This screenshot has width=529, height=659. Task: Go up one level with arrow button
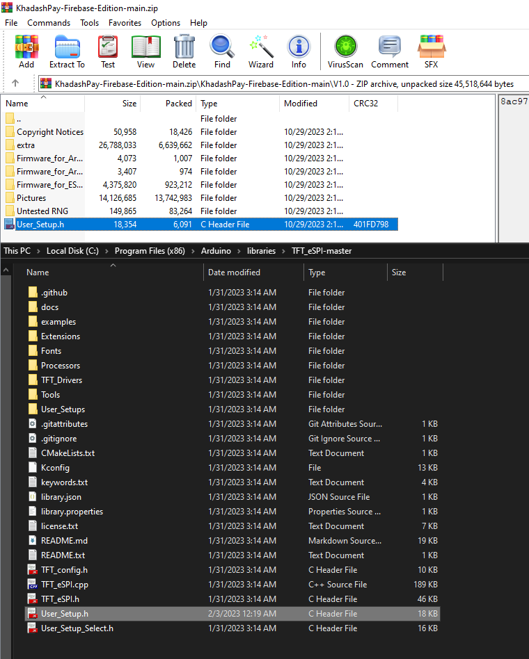(x=15, y=83)
